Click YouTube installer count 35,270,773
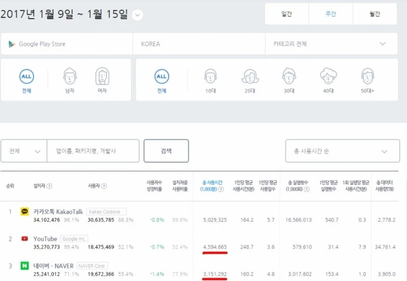Viewport: 407px width, 281px height. 47,247
